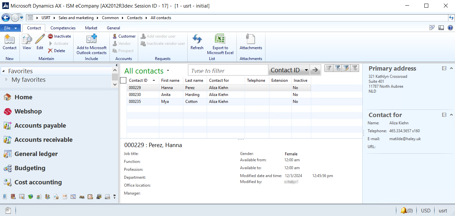455x216 pixels.
Task: Click USRT in the breadcrumb
Action: click(46, 18)
